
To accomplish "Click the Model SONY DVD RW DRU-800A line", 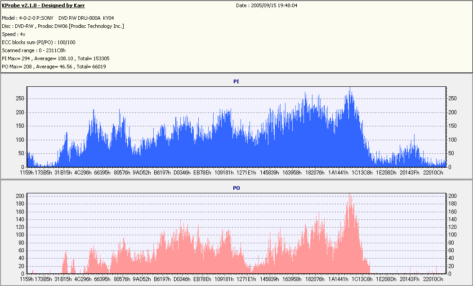I will pos(58,18).
